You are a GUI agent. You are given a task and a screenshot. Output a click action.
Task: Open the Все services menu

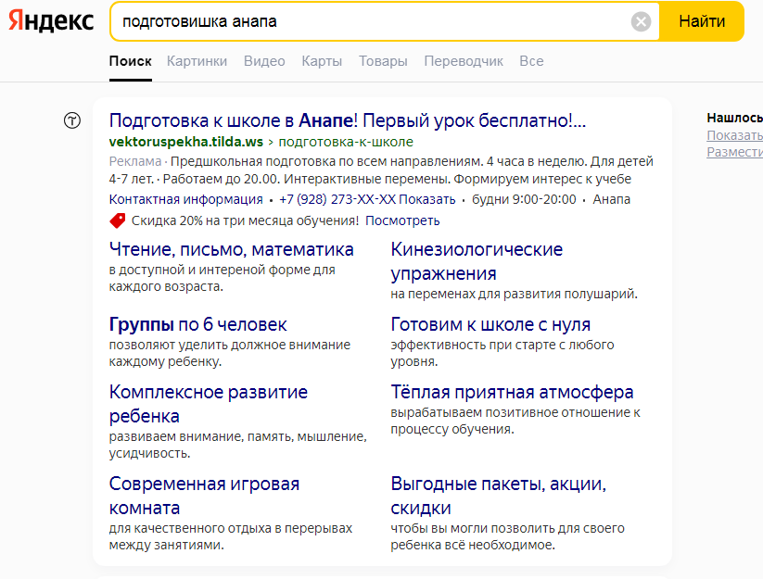click(531, 61)
